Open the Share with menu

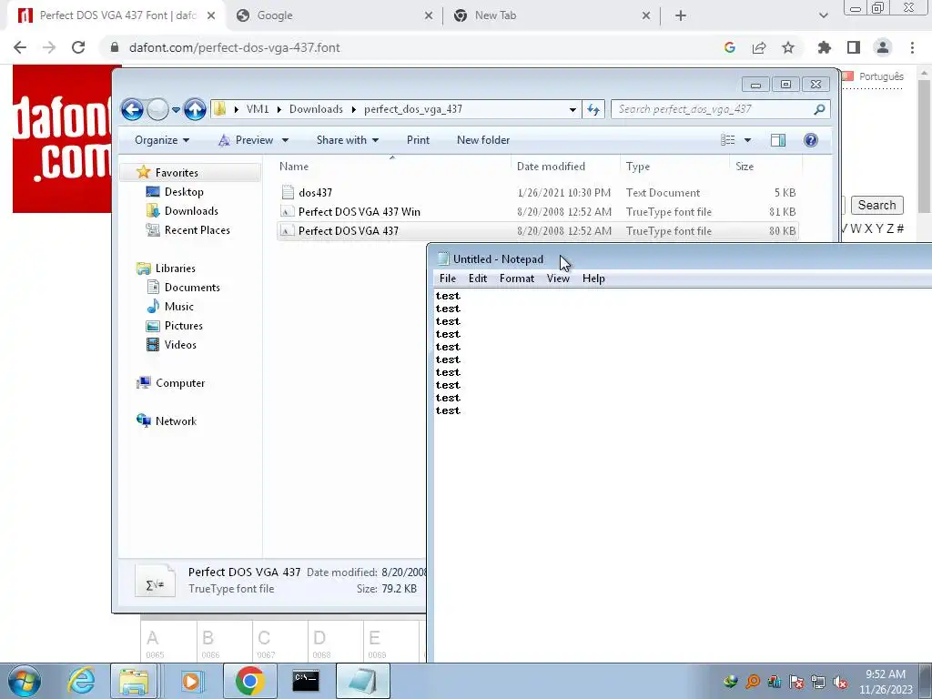347,140
